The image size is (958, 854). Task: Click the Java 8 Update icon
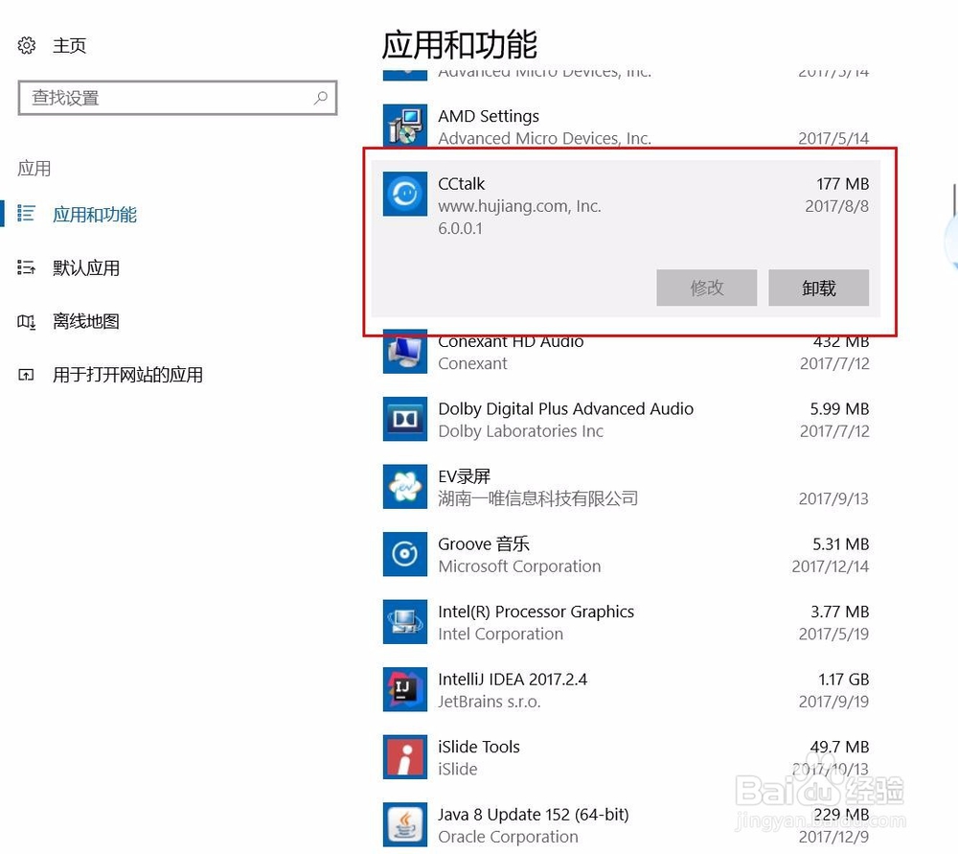point(405,824)
